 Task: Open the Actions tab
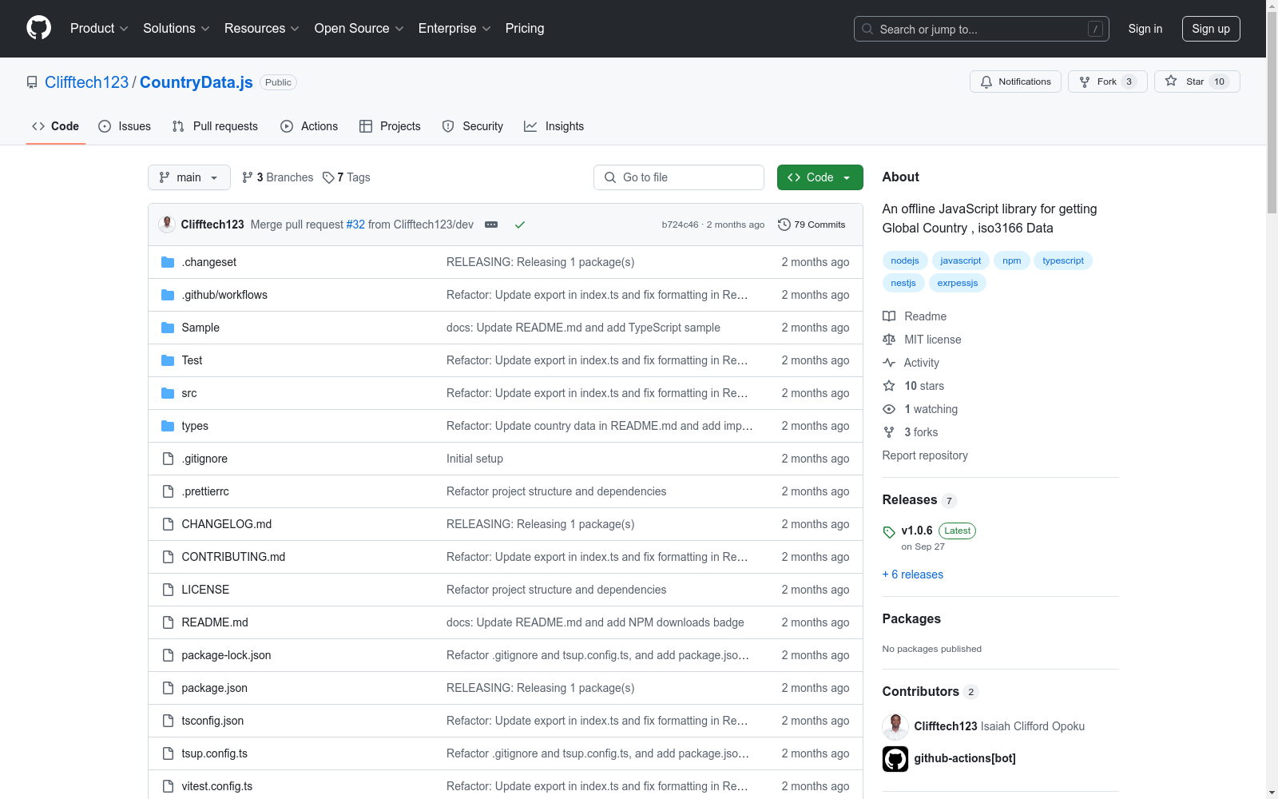[x=309, y=126]
